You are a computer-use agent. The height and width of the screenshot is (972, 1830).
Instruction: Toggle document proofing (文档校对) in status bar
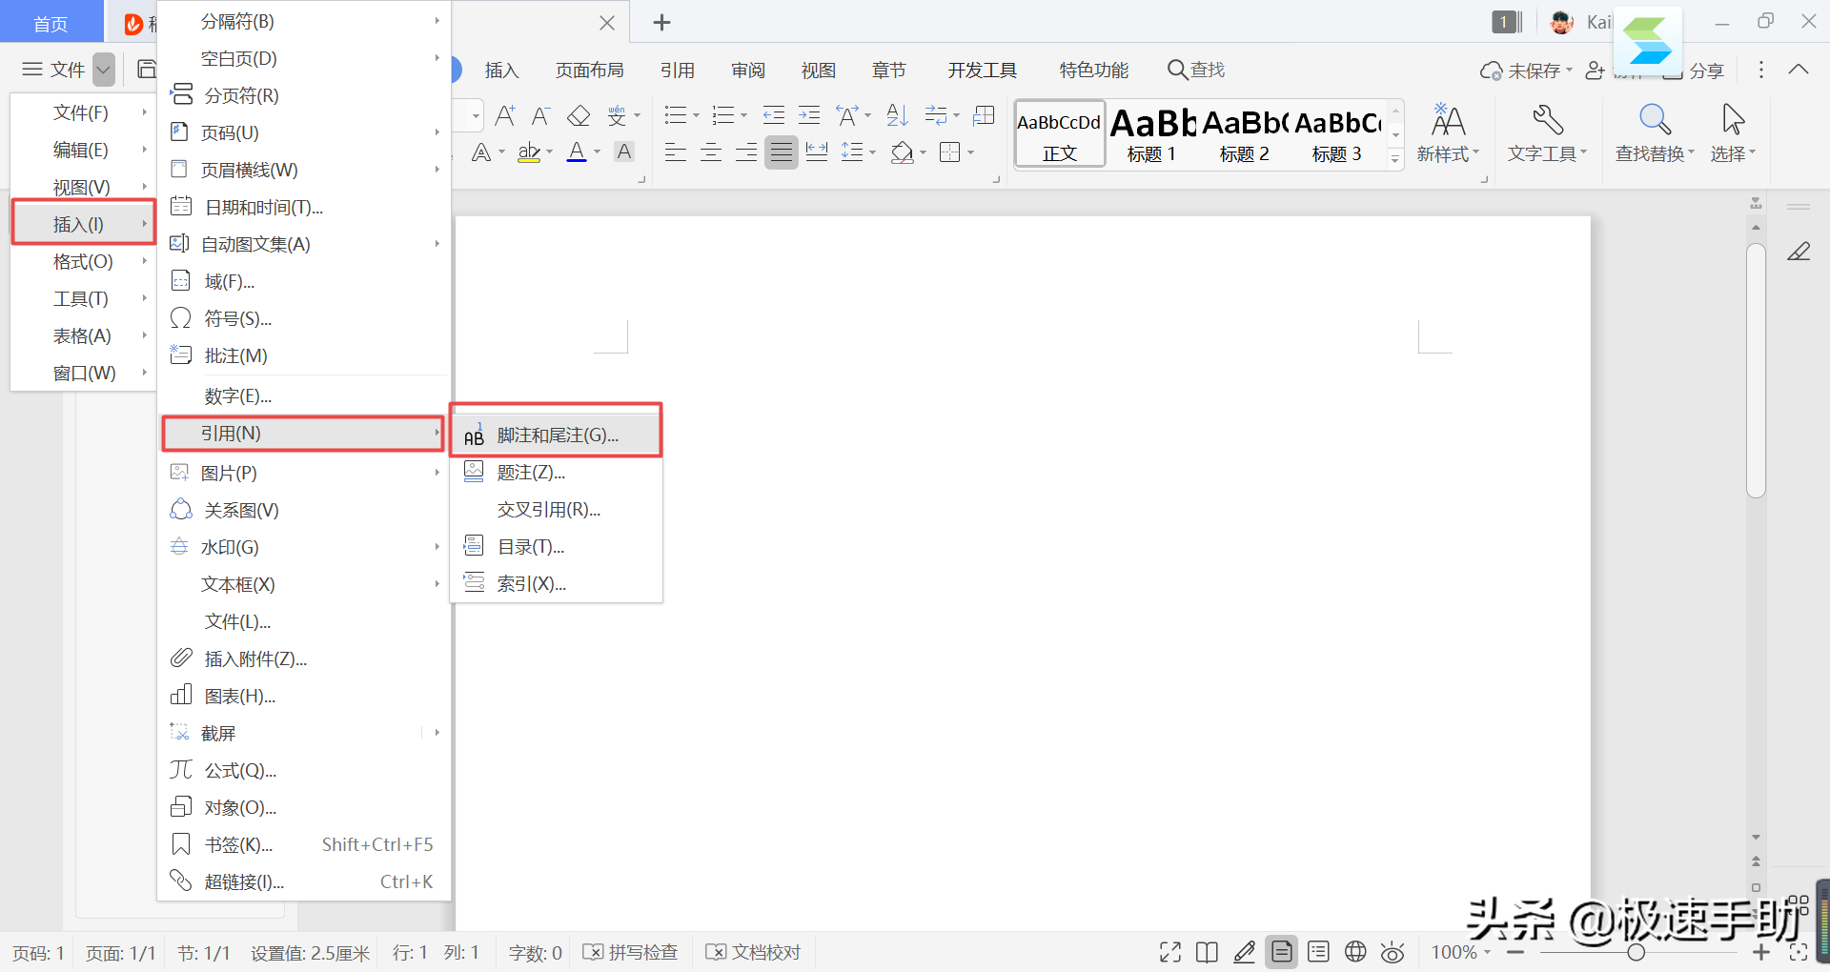coord(753,952)
